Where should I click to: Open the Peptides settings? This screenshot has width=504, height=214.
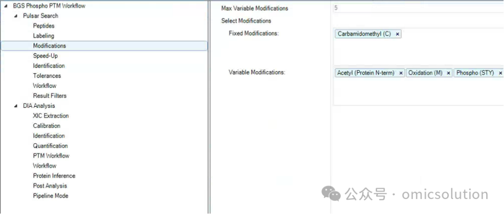(x=44, y=26)
